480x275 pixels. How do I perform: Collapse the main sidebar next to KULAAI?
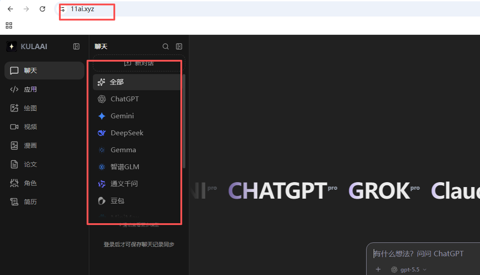click(x=76, y=46)
